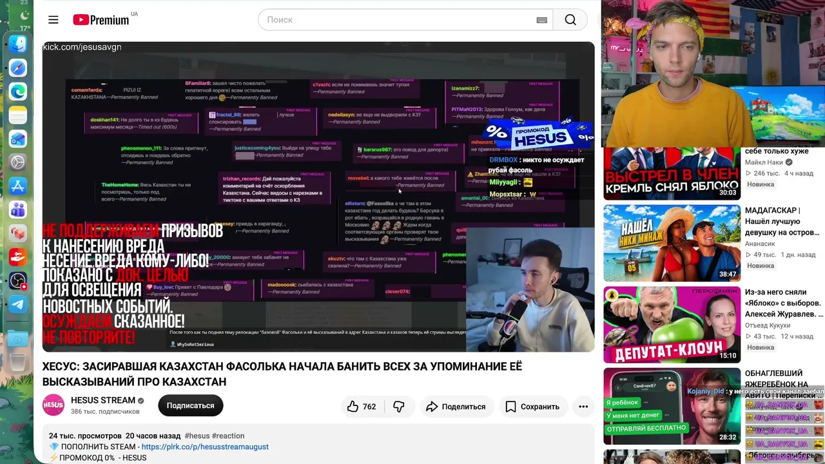Open 'Из-за него сняли Яблоко' video title
Viewport: 825px width, 464px height.
coord(784,303)
